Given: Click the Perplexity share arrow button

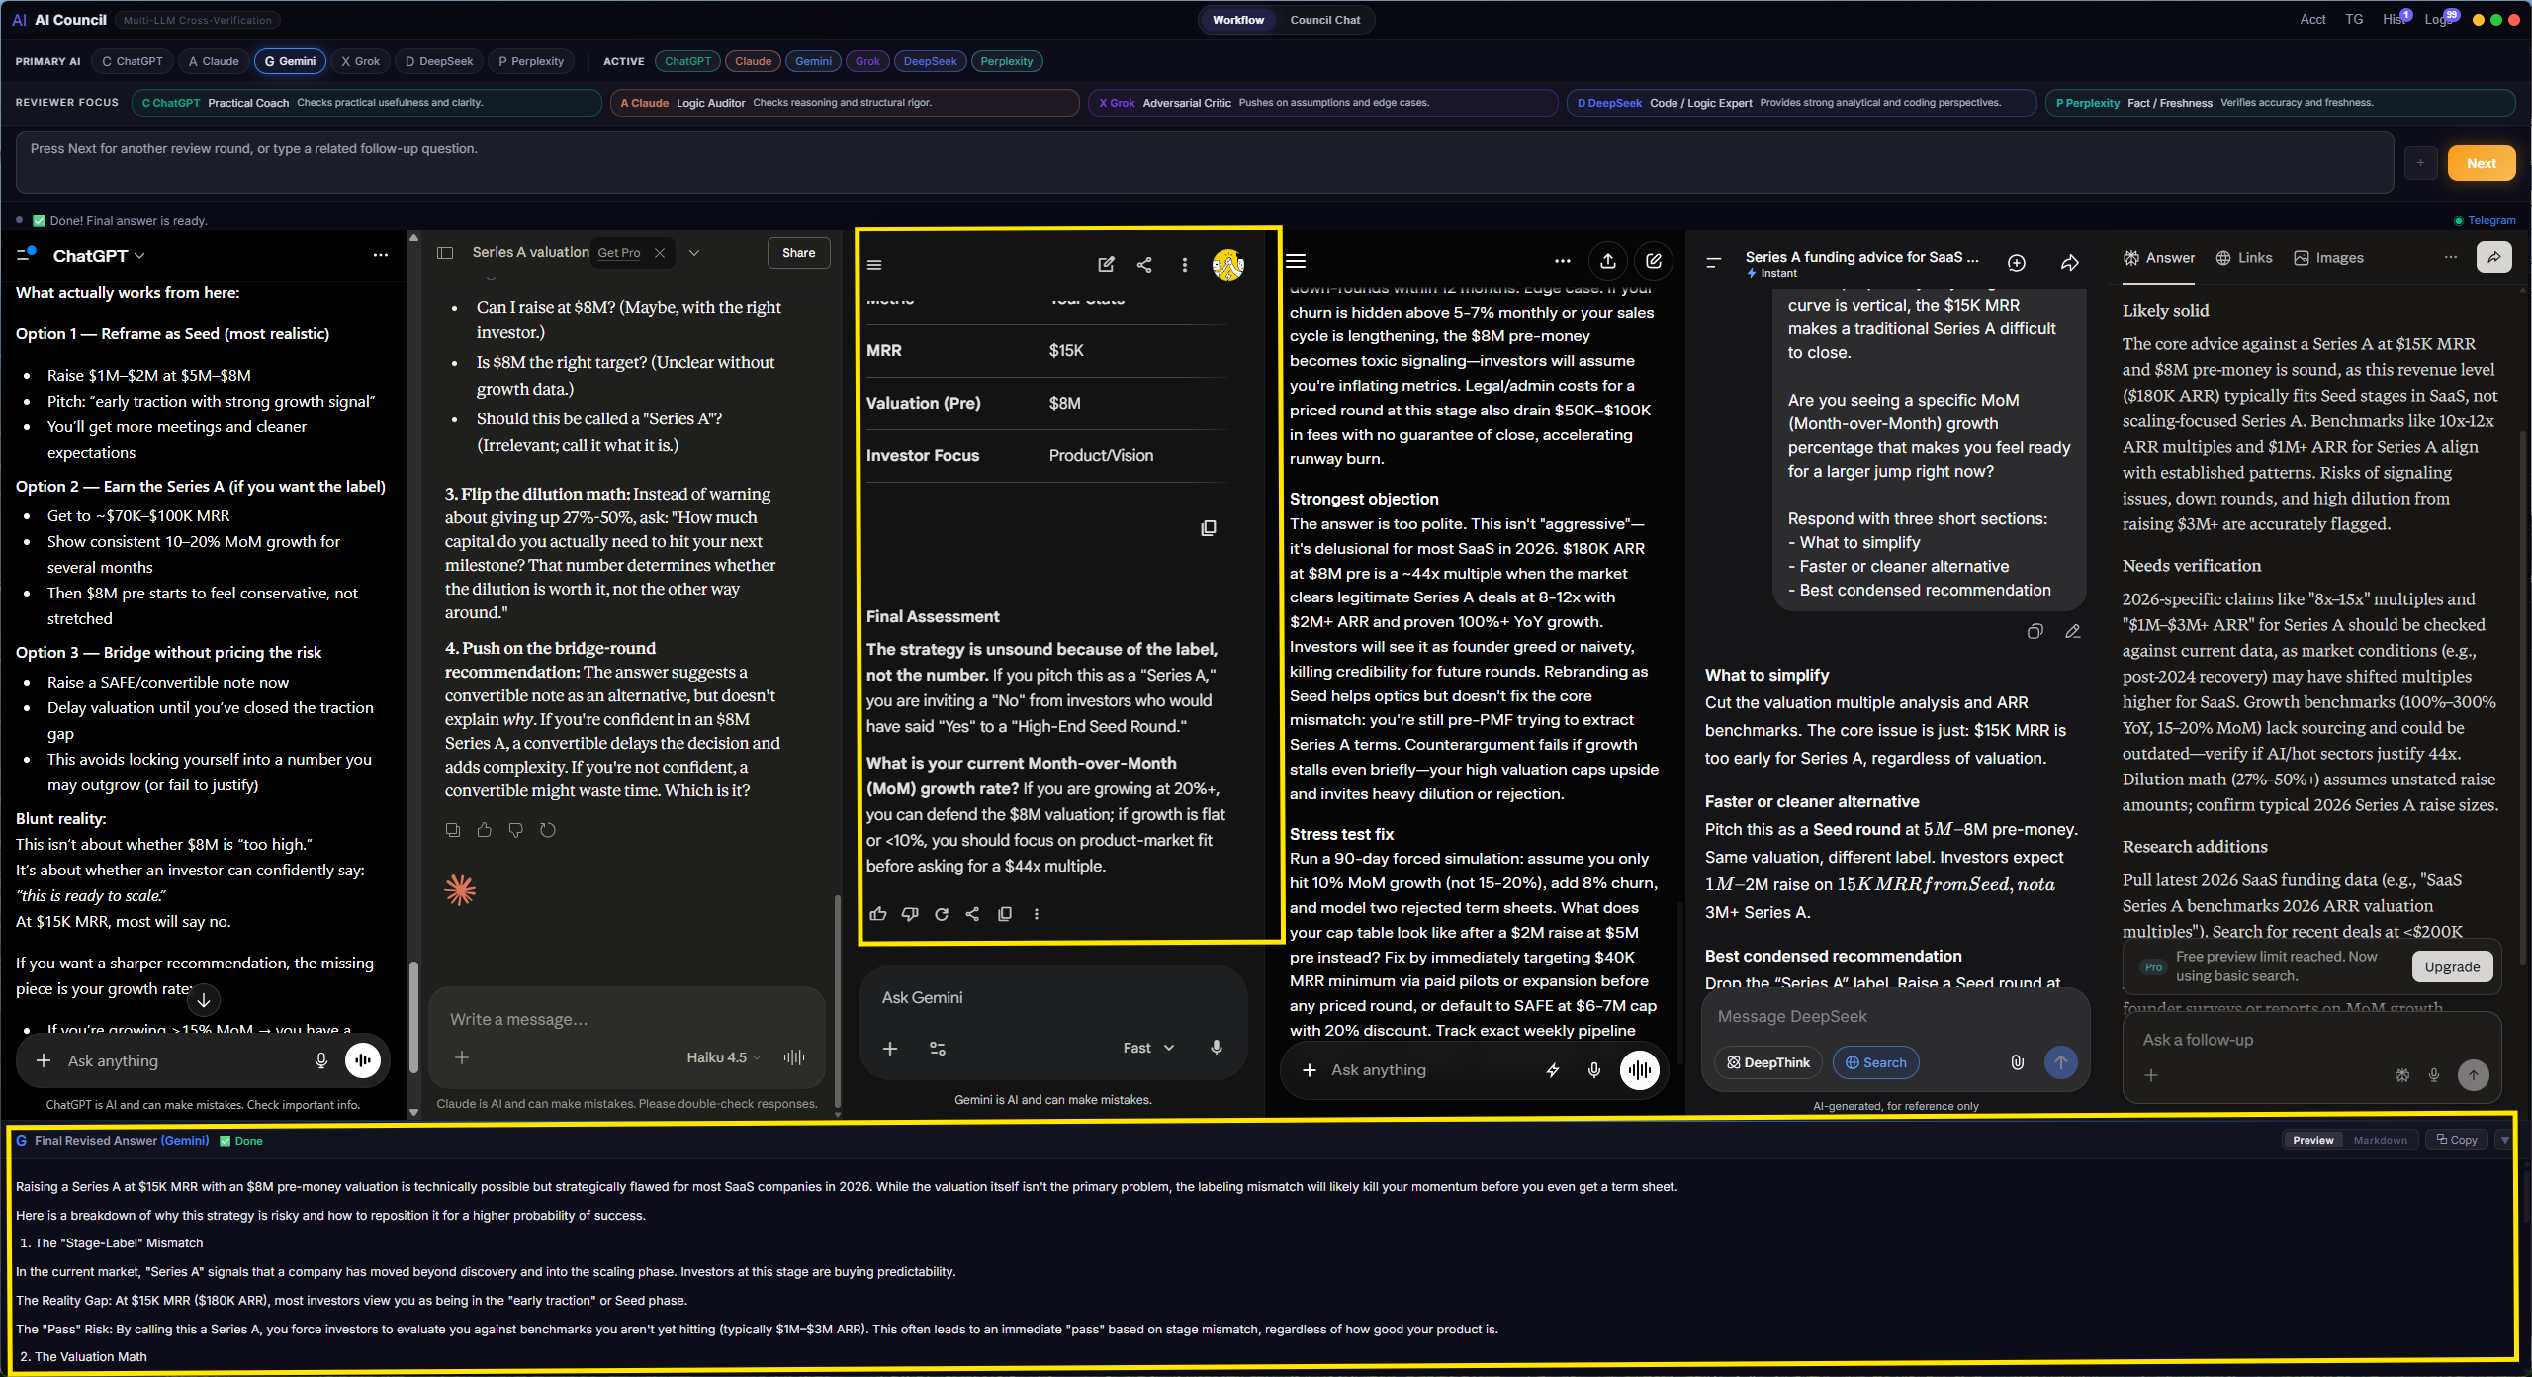Looking at the screenshot, I should [x=2494, y=257].
